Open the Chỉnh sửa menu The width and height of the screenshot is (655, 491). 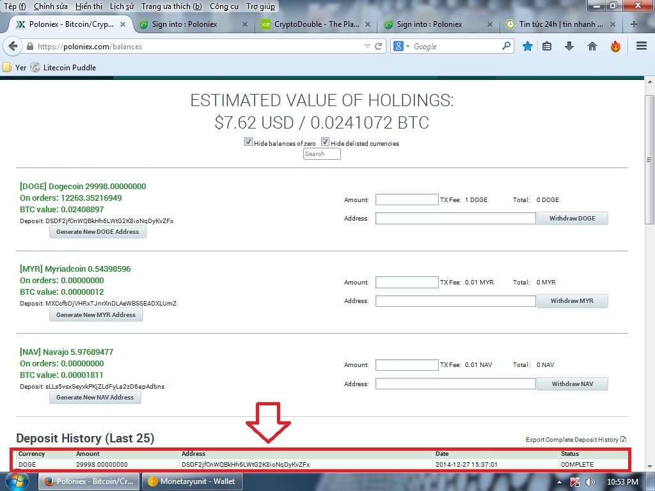point(51,6)
